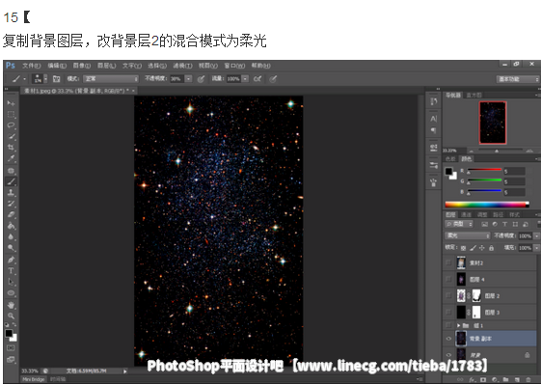
Task: Open the workspace switcher button
Action: (x=518, y=79)
